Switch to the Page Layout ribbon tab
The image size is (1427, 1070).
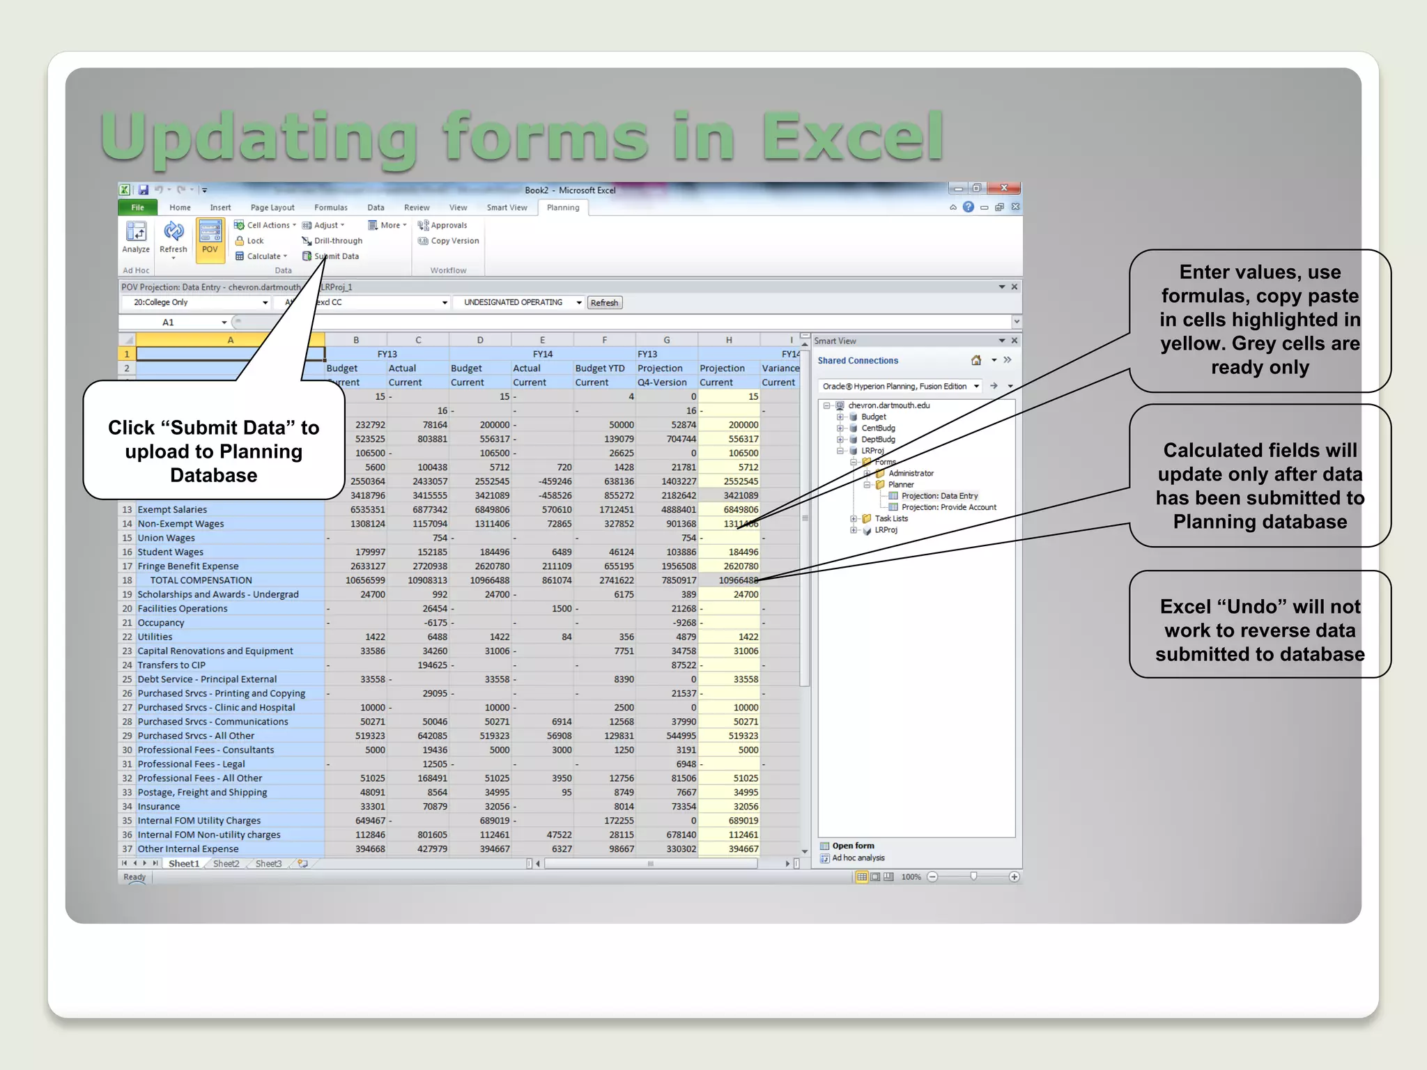(272, 208)
